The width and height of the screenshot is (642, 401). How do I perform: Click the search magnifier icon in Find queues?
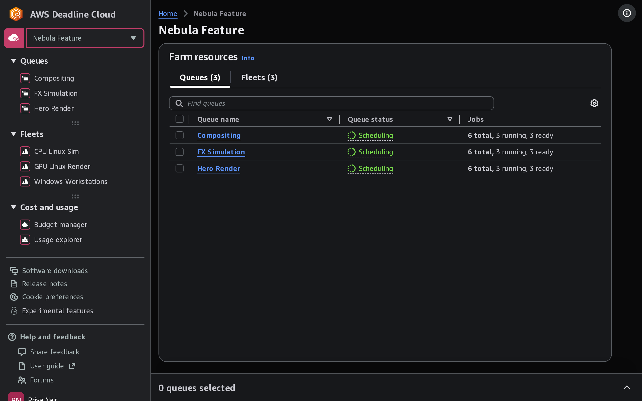(179, 104)
